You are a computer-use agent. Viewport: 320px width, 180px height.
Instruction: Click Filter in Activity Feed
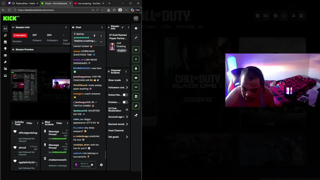(x=29, y=123)
